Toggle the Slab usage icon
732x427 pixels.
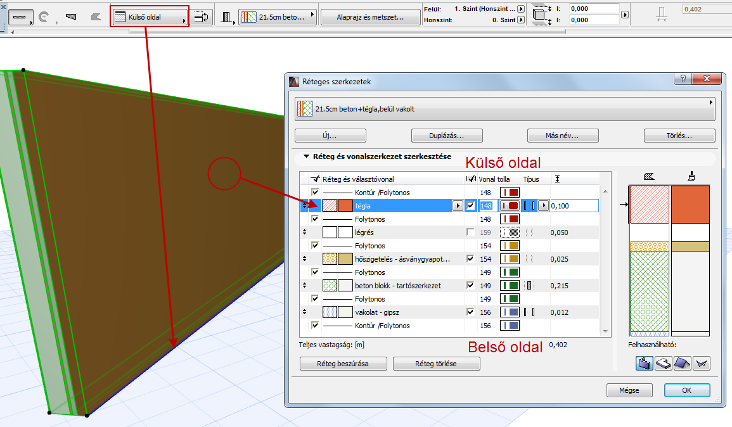[664, 364]
